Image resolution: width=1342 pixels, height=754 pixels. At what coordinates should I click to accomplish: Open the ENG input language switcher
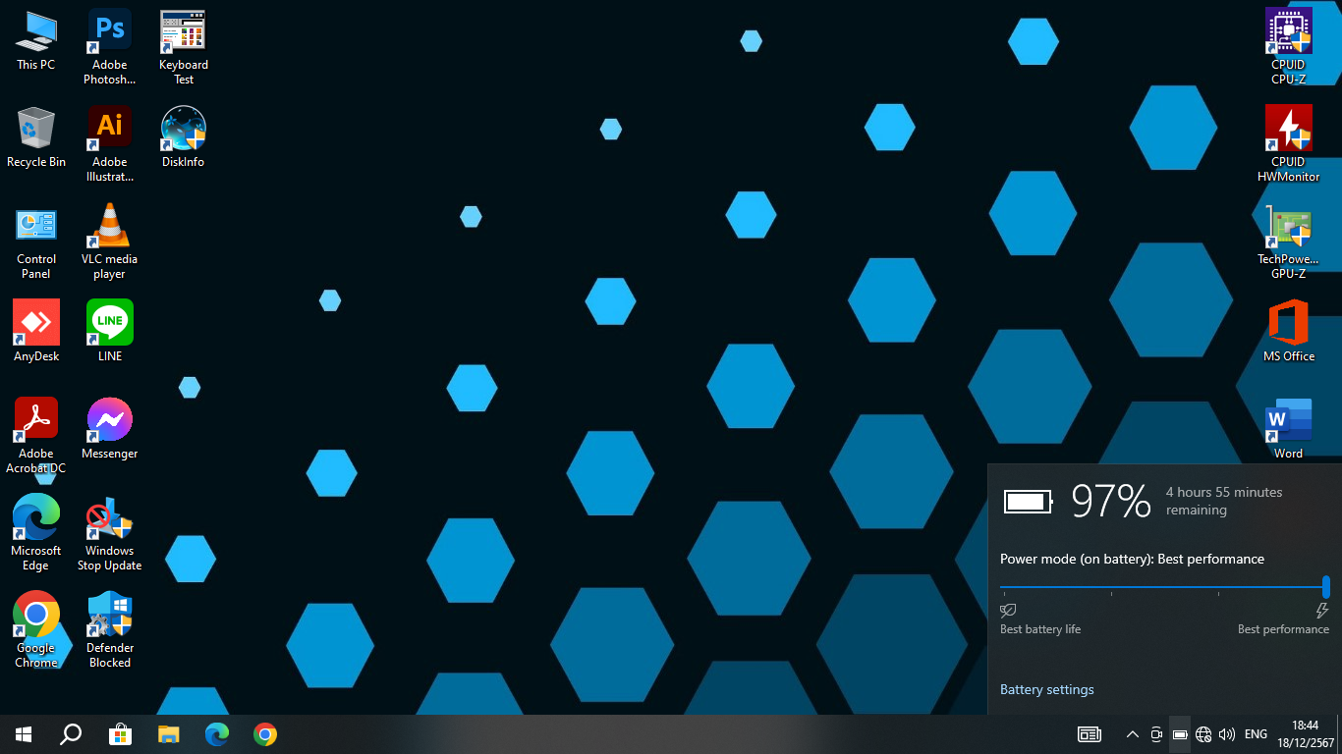[x=1256, y=734]
